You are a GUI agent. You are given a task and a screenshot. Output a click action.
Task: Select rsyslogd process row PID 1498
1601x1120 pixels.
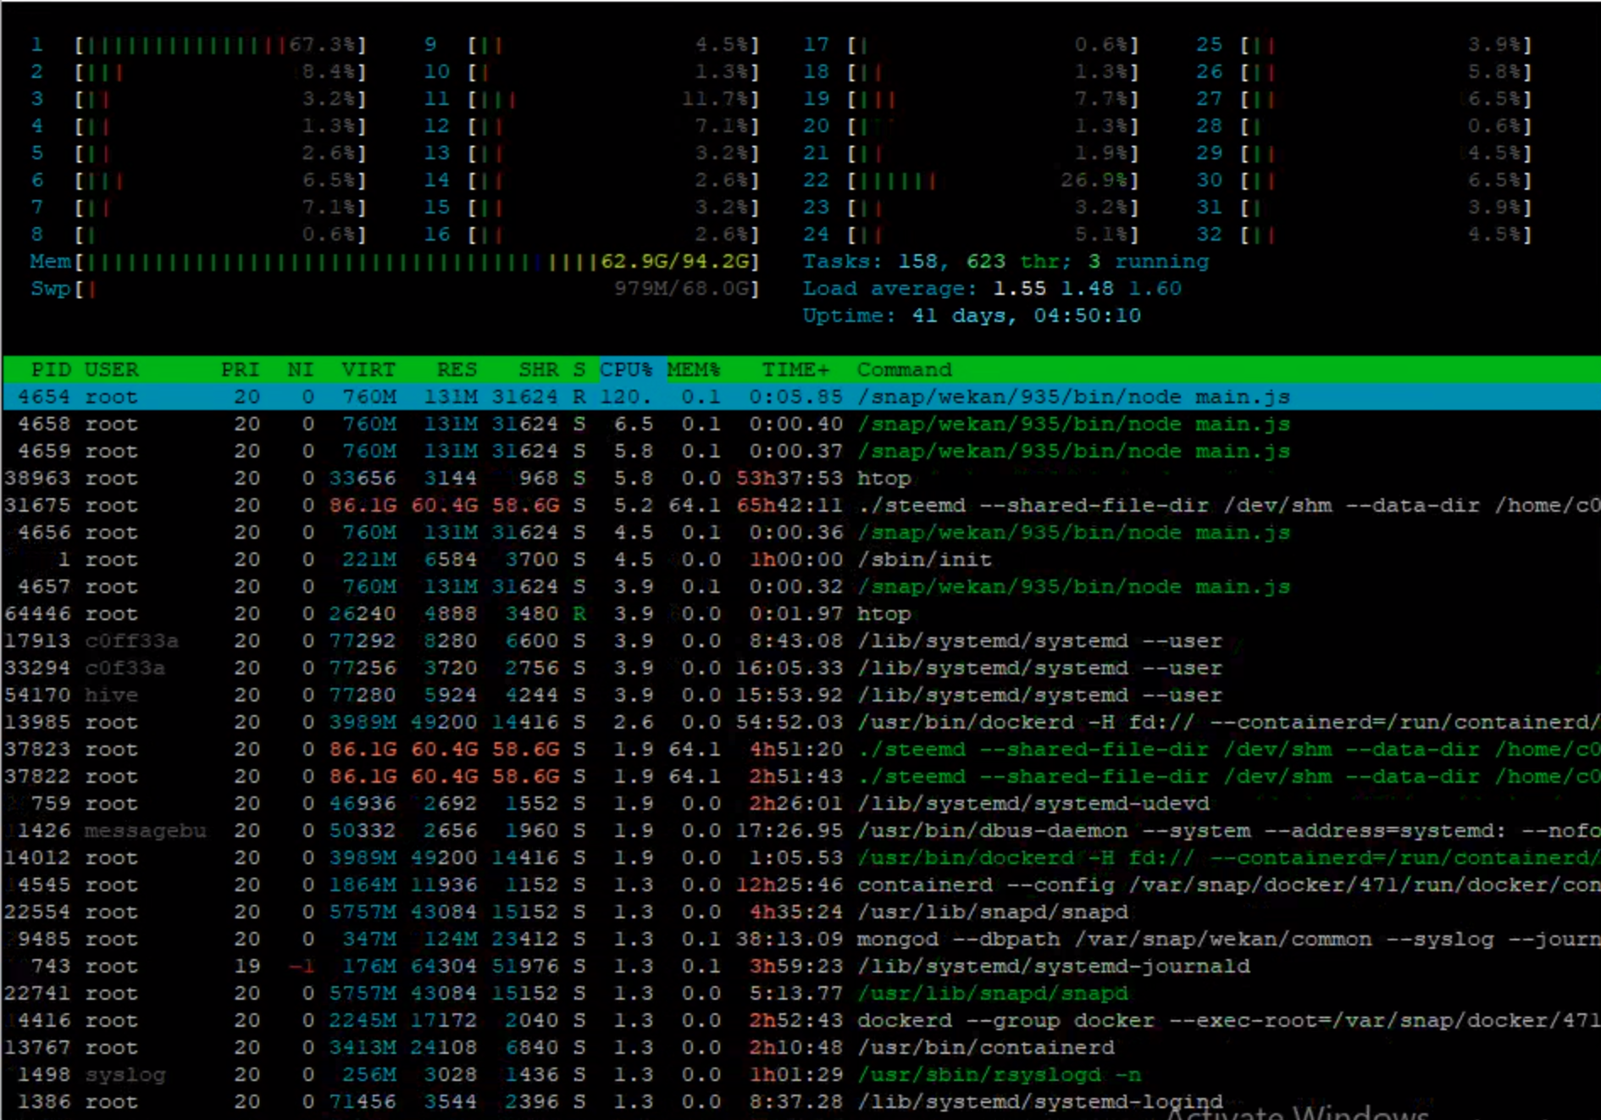click(x=801, y=1074)
